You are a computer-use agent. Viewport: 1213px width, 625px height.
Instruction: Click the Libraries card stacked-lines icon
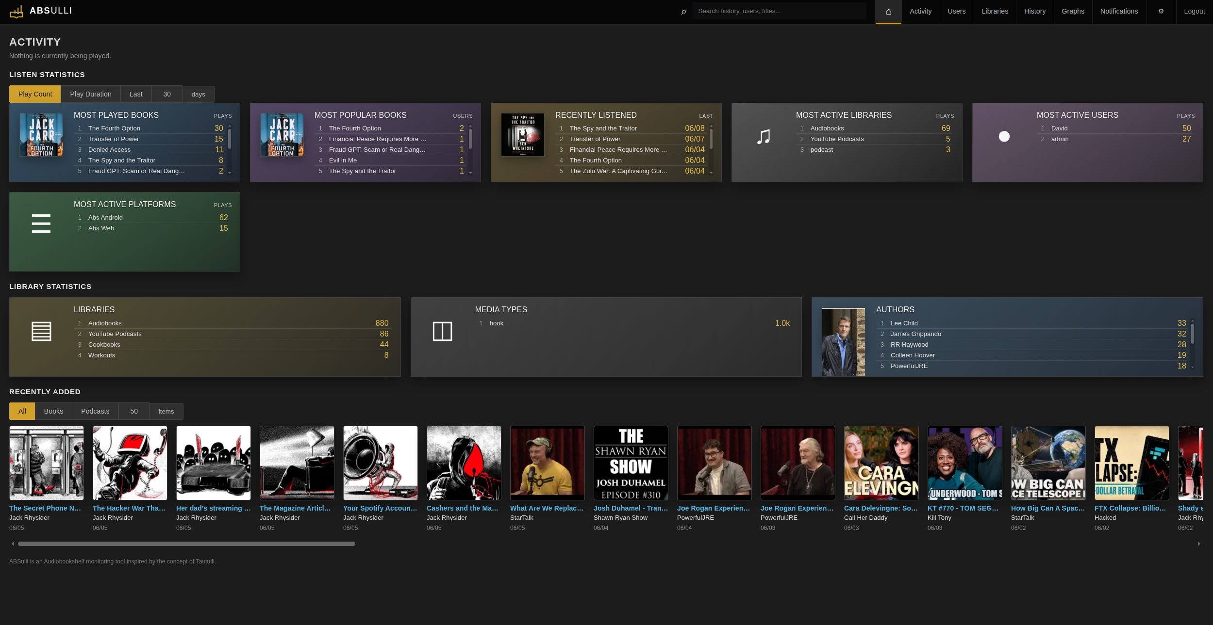[x=41, y=331]
